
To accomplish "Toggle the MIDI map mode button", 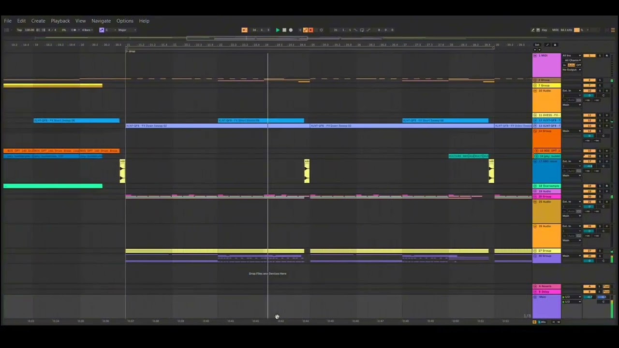I will coord(555,30).
